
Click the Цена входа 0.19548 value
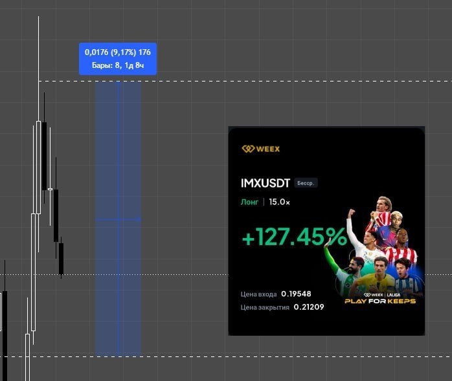point(296,294)
